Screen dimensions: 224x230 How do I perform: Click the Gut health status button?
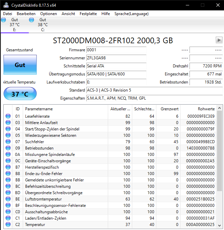[x=20, y=65]
